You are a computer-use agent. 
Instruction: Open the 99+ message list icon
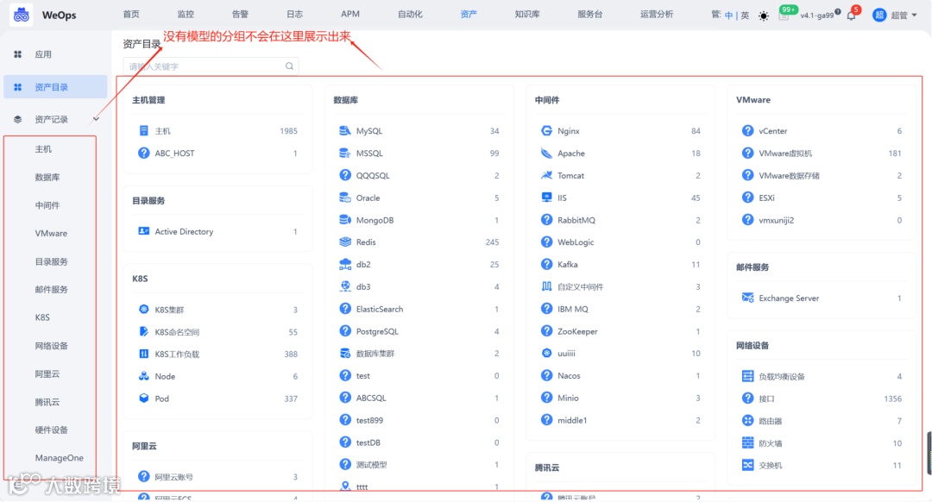[x=784, y=16]
